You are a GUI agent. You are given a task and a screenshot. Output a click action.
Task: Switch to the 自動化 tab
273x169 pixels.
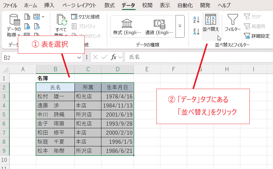pos(185,5)
